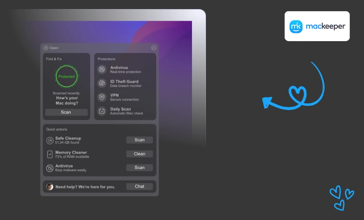Click Scan button for Safe Cleanup

tap(140, 140)
